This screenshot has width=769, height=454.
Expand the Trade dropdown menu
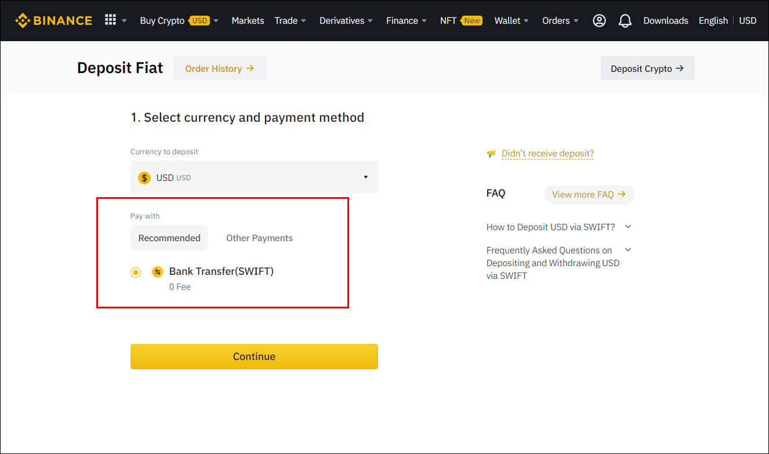[290, 20]
